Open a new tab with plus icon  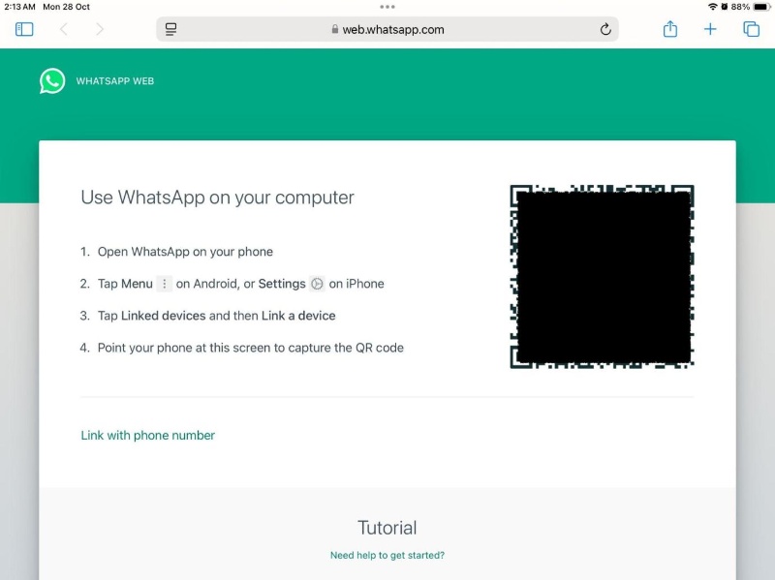710,30
